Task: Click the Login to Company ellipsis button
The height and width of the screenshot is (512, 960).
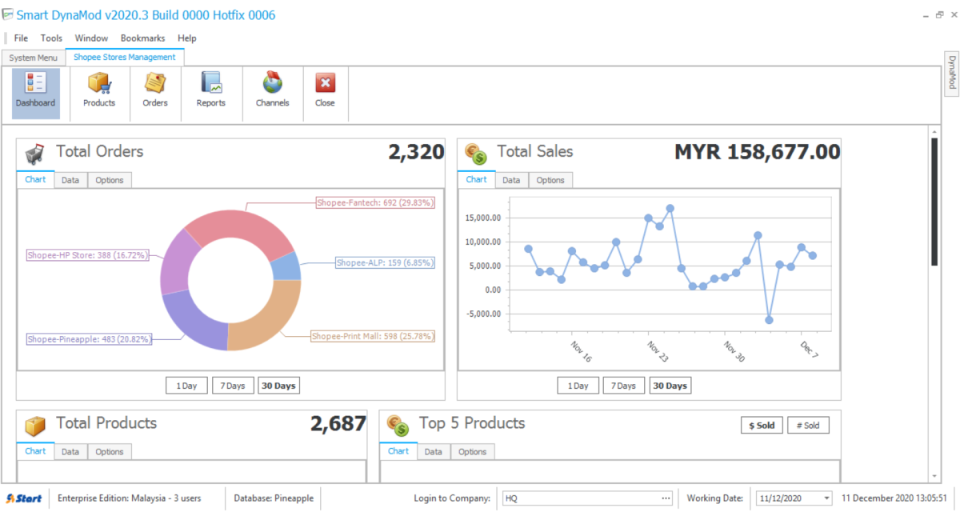Action: 666,498
